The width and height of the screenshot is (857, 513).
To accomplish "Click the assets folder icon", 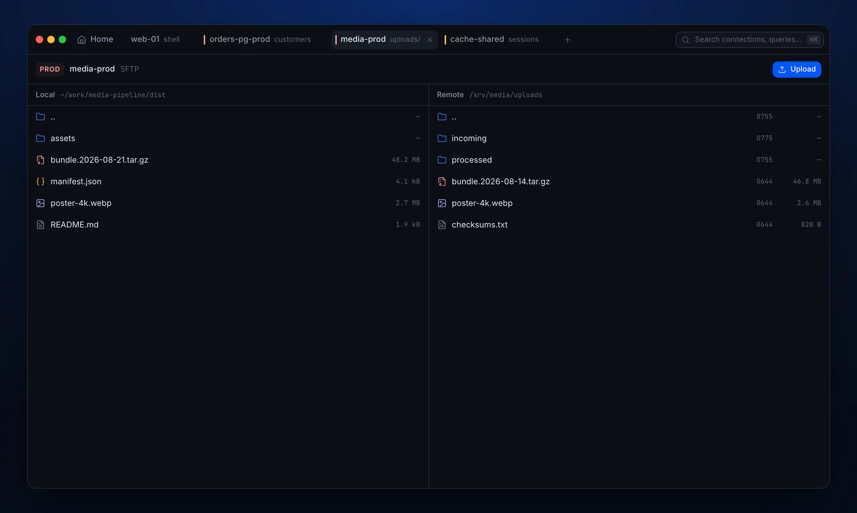I will [40, 138].
